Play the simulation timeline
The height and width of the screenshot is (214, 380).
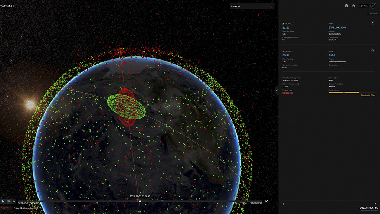click(x=3, y=201)
